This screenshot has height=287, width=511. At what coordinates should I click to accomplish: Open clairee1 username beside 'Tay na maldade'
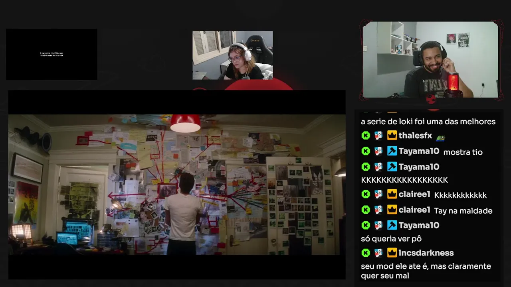pos(414,210)
